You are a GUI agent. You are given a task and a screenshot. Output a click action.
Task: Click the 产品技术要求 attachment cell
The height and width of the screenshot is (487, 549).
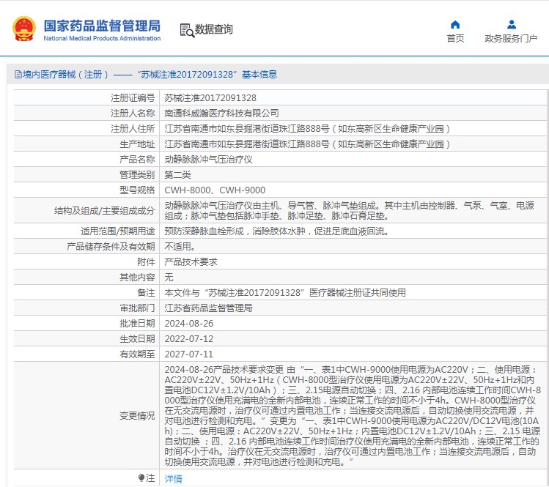click(190, 261)
